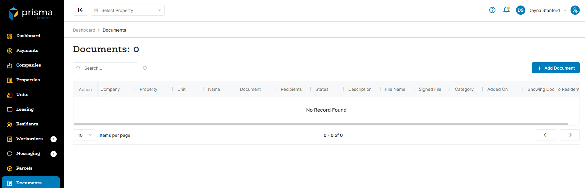This screenshot has height=188, width=585.
Task: Collapse the sidebar with the arrow icon
Action: (81, 10)
